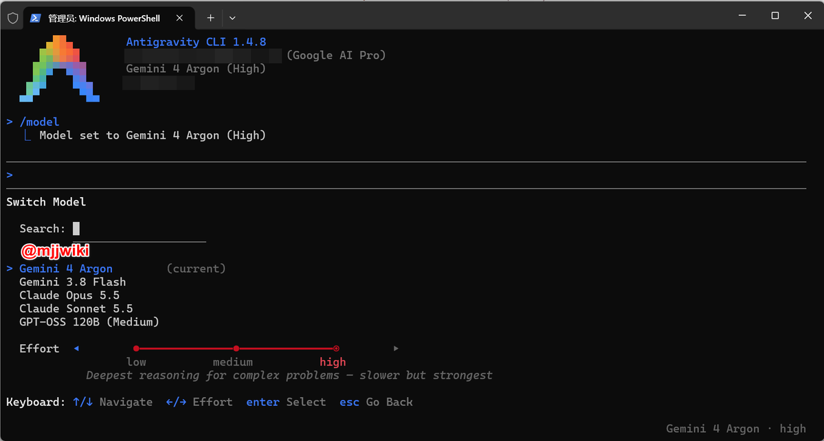
Task: Set effort slider to the medium point
Action: [236, 348]
